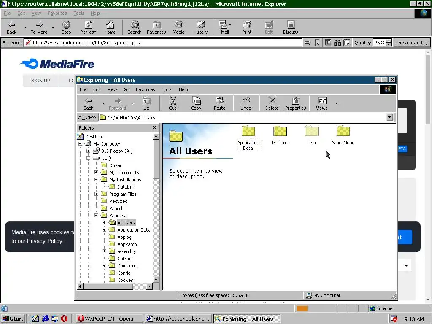The height and width of the screenshot is (324, 432).
Task: Click the Download (1) button
Action: pos(412,43)
